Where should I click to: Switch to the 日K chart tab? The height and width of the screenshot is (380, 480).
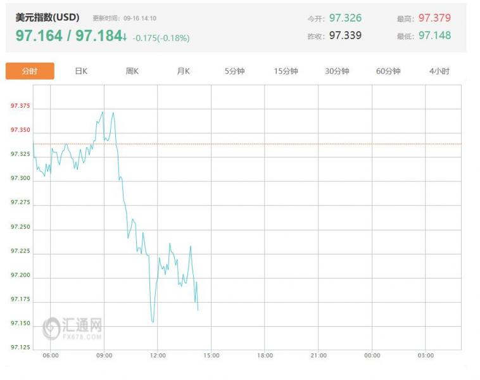click(x=81, y=72)
